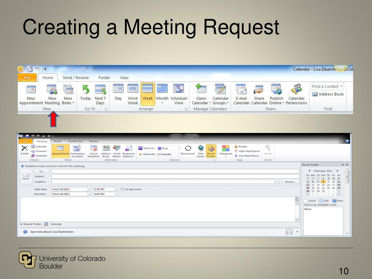
Task: Open Address Book in Attendees group
Action: (106, 151)
